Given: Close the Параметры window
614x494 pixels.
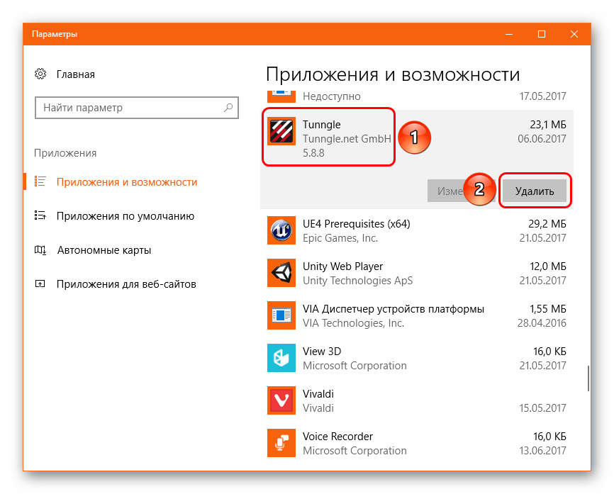Looking at the screenshot, I should (x=574, y=34).
